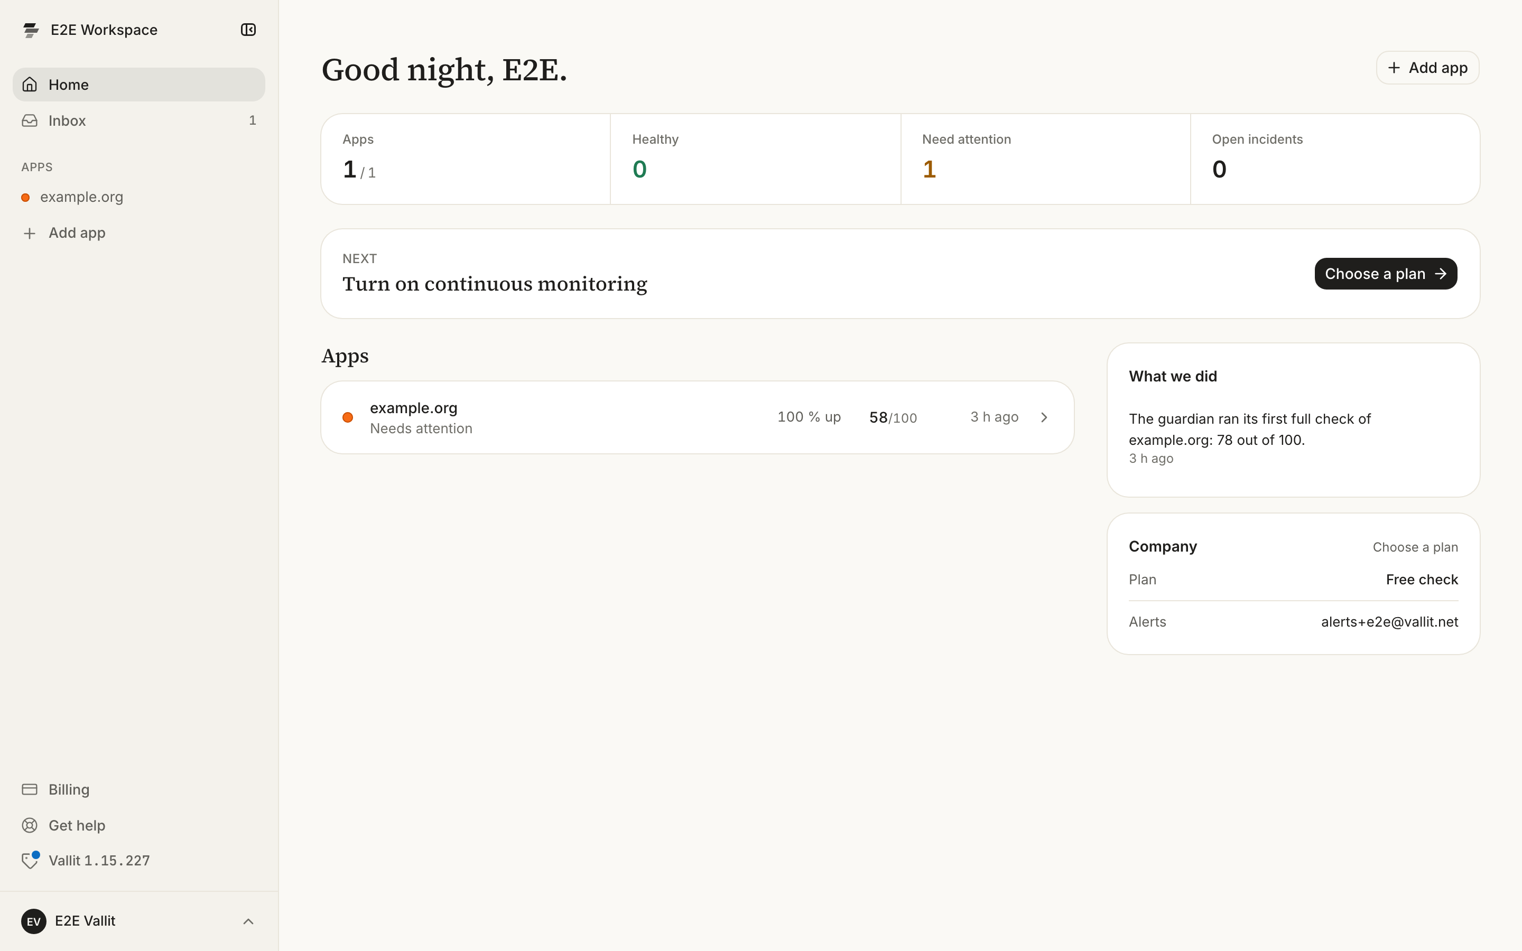Open Vallit 1.15.227 version entry

click(x=139, y=861)
